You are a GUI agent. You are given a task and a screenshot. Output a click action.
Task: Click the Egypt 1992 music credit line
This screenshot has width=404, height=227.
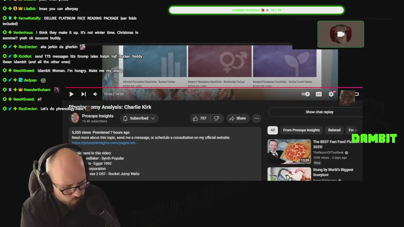click(99, 163)
